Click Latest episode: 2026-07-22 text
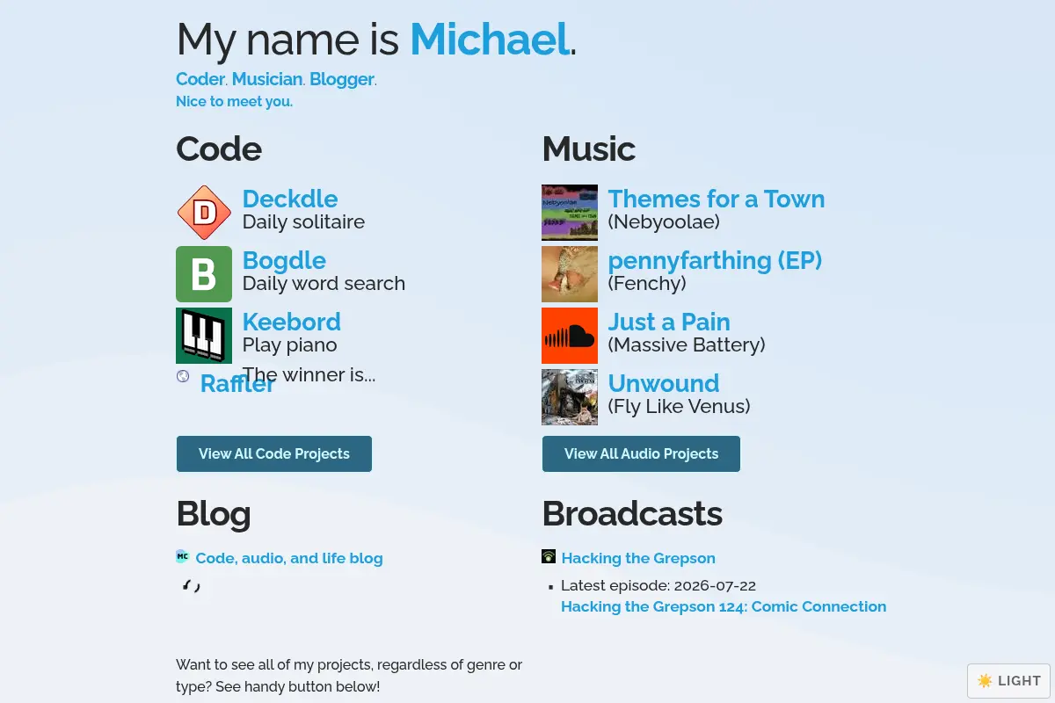Viewport: 1055px width, 703px height. click(x=658, y=585)
